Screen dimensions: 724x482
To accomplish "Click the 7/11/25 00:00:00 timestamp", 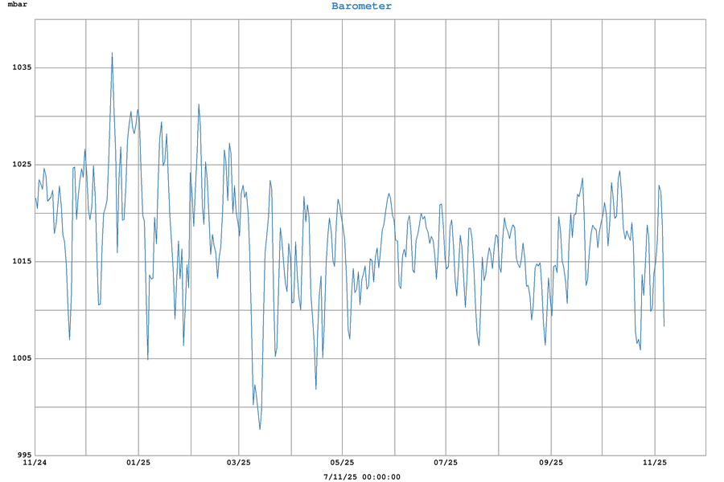I will (361, 476).
